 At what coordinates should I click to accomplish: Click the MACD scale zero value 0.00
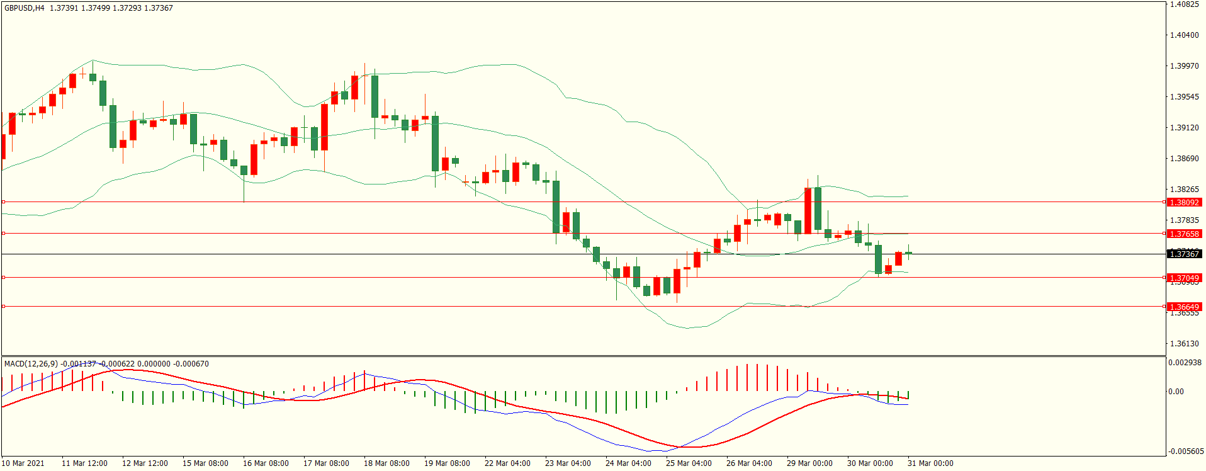(x=1176, y=392)
